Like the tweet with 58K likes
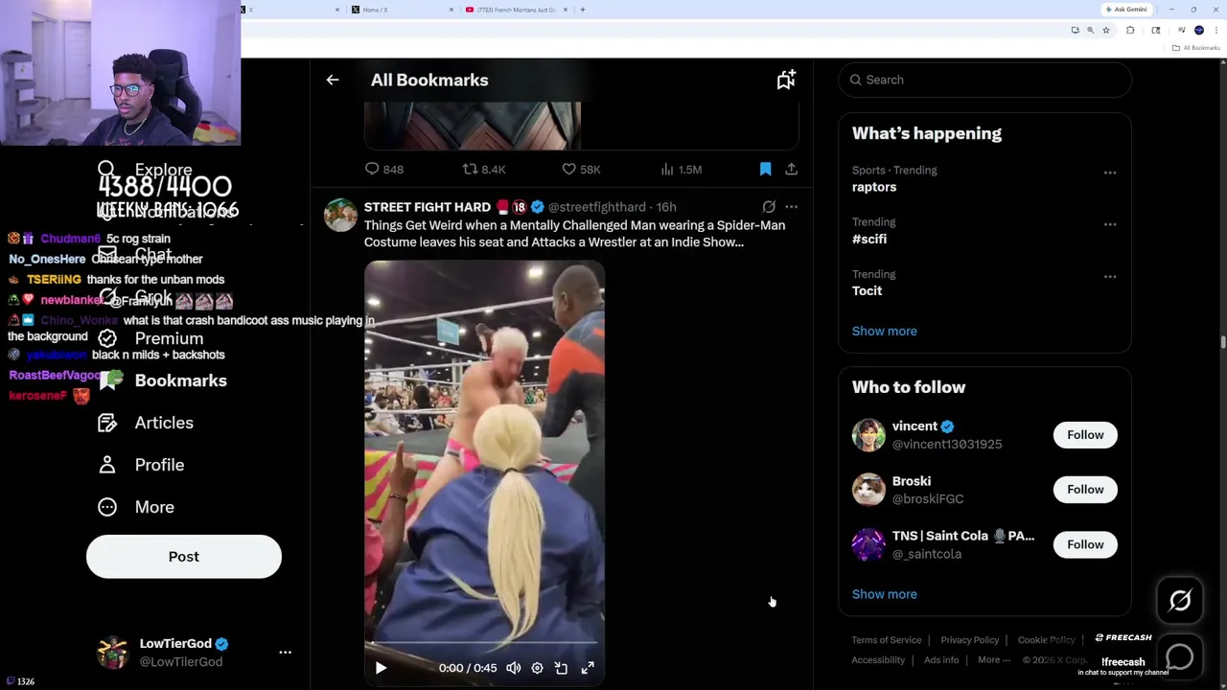Image resolution: width=1227 pixels, height=690 pixels. (x=581, y=169)
